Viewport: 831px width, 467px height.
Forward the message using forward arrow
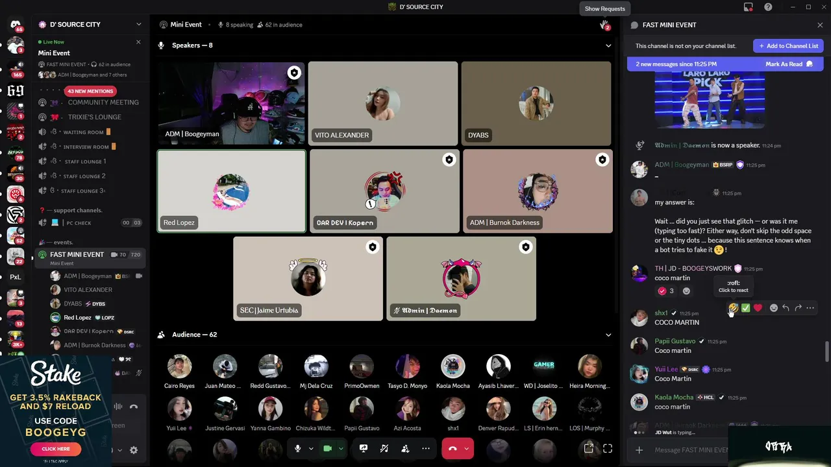click(798, 308)
